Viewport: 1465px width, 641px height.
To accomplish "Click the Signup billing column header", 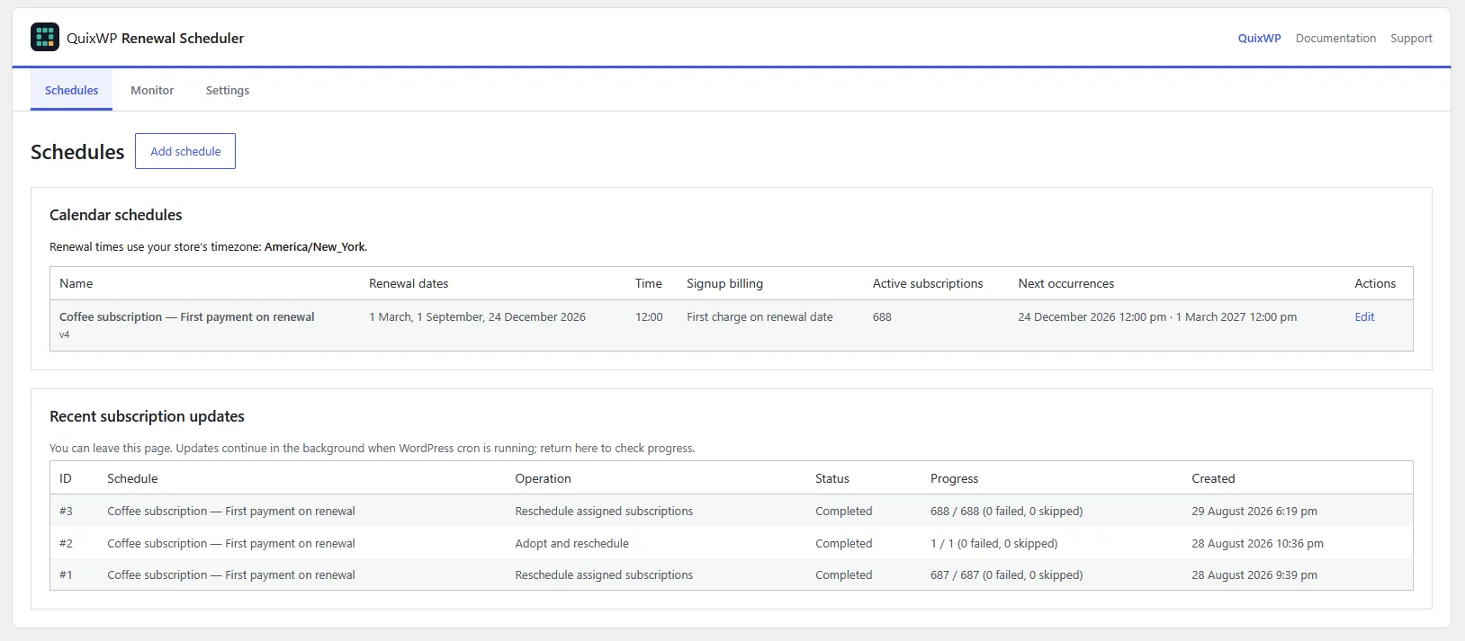I will (724, 283).
